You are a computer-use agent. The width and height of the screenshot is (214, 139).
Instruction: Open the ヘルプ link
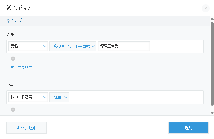[x=17, y=21]
